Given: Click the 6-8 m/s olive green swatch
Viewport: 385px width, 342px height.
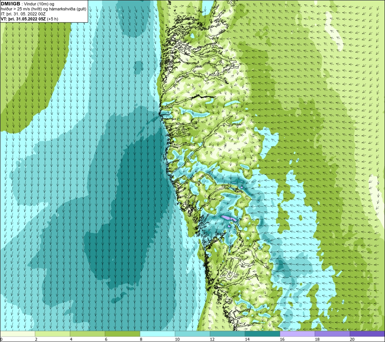Looking at the screenshot, I should point(122,334).
